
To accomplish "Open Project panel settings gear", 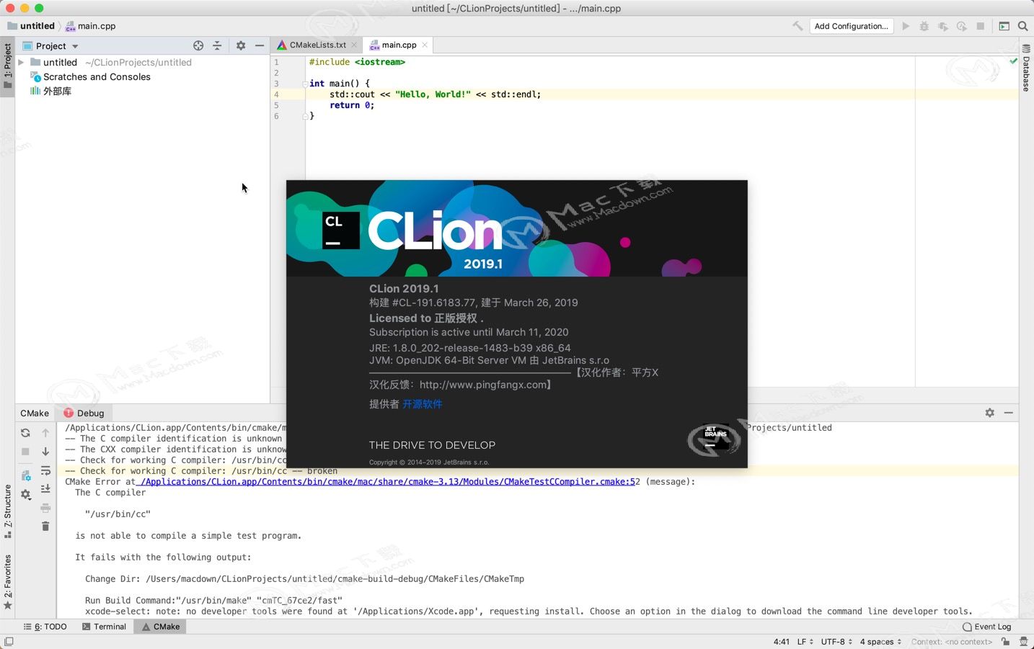I will click(x=241, y=45).
